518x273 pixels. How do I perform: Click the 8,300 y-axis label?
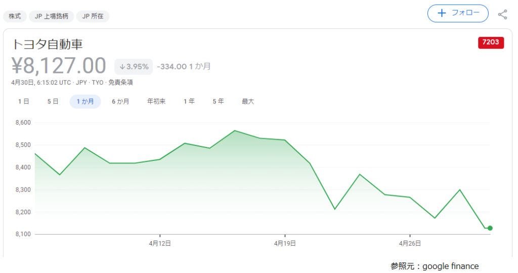[23, 190]
